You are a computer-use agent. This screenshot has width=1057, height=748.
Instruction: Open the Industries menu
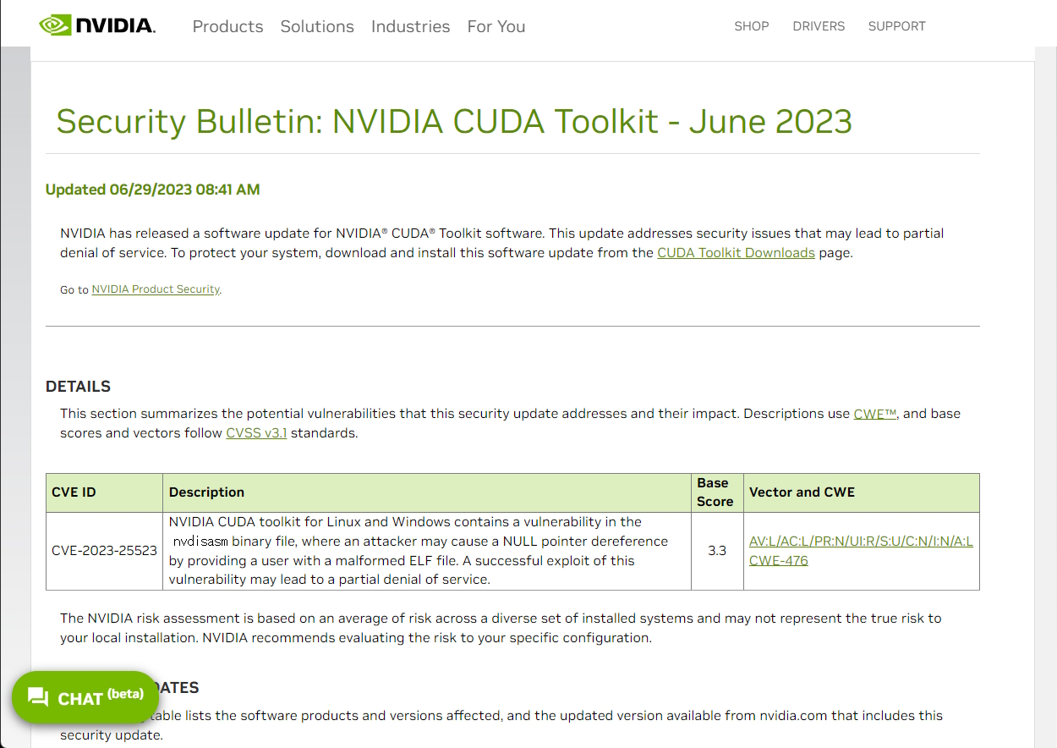pyautogui.click(x=410, y=26)
